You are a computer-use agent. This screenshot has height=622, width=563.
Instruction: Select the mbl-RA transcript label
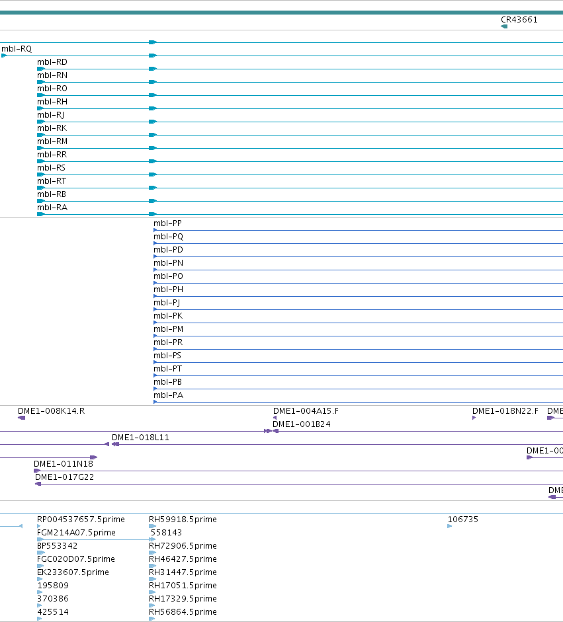coord(52,208)
